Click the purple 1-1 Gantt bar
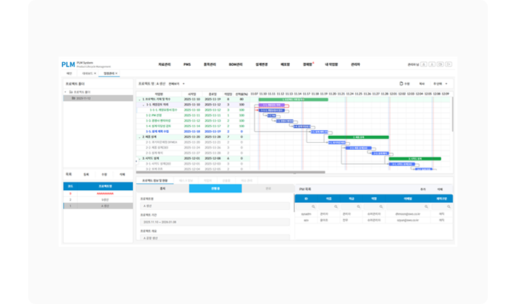The image size is (516, 304). click(271, 105)
